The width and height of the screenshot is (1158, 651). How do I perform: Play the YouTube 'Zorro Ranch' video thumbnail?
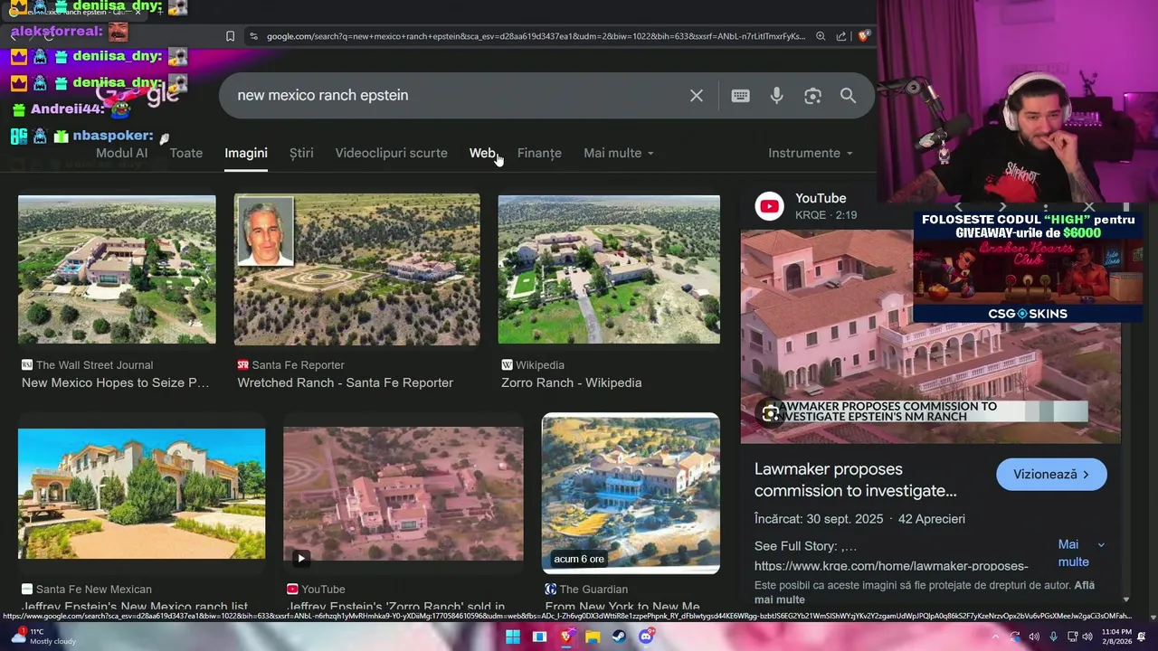[403, 494]
